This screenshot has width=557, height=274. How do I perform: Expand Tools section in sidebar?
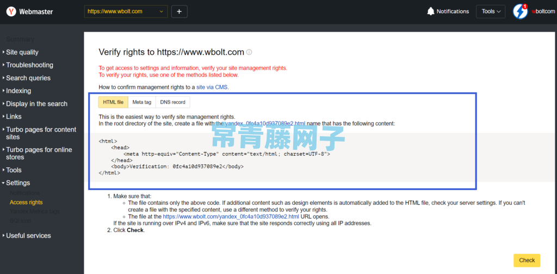pos(14,170)
